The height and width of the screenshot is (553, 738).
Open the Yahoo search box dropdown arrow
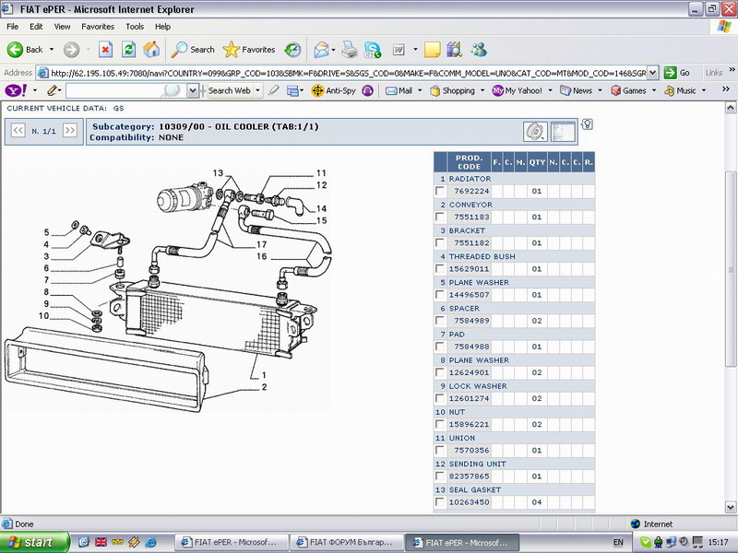pyautogui.click(x=193, y=90)
